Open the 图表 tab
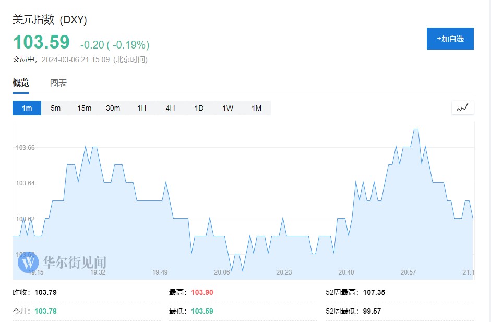This screenshot has height=322, width=491. tap(58, 83)
